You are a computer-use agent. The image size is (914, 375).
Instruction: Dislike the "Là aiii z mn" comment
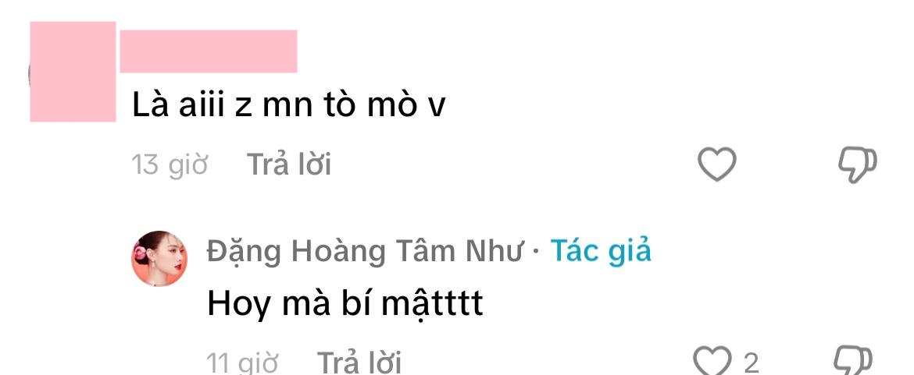pos(858,165)
